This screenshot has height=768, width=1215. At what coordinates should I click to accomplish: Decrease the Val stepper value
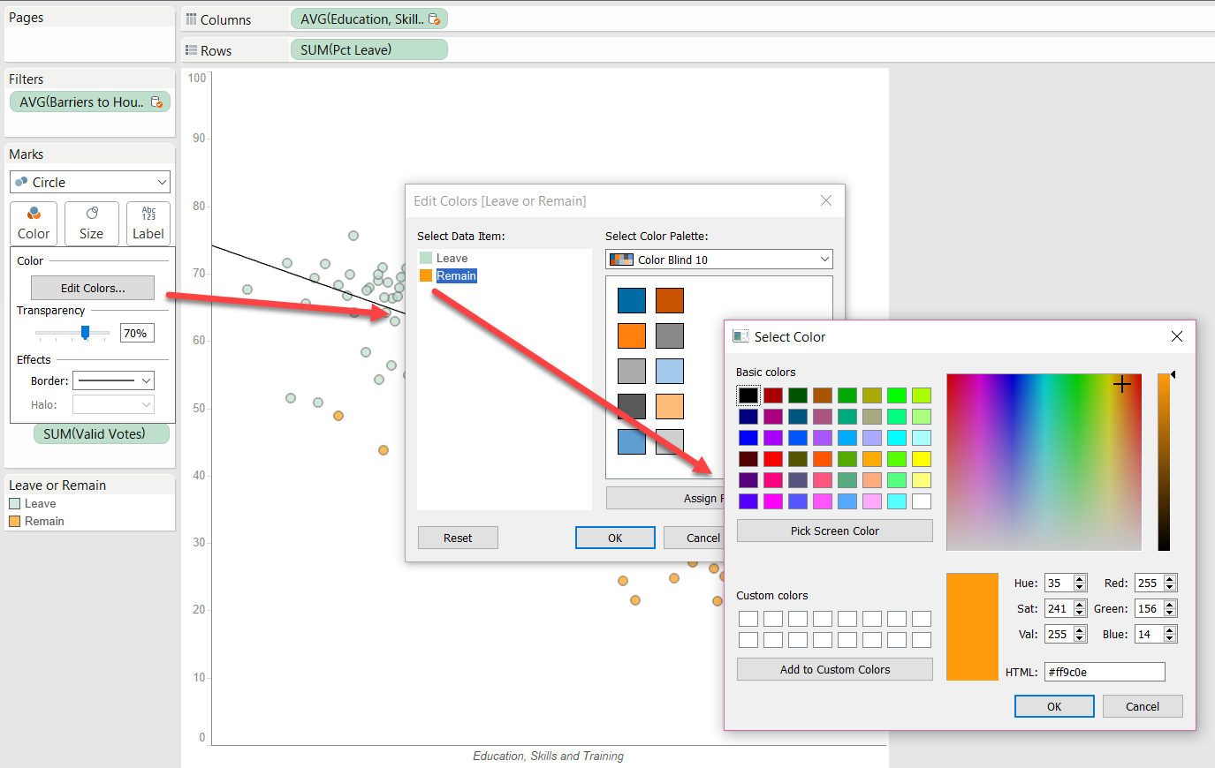(x=1080, y=638)
